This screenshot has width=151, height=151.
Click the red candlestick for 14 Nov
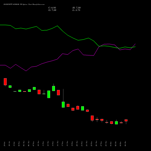click(58, 93)
